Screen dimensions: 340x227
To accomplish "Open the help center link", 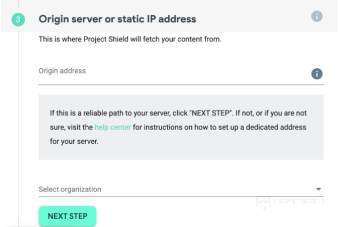I will point(113,127).
